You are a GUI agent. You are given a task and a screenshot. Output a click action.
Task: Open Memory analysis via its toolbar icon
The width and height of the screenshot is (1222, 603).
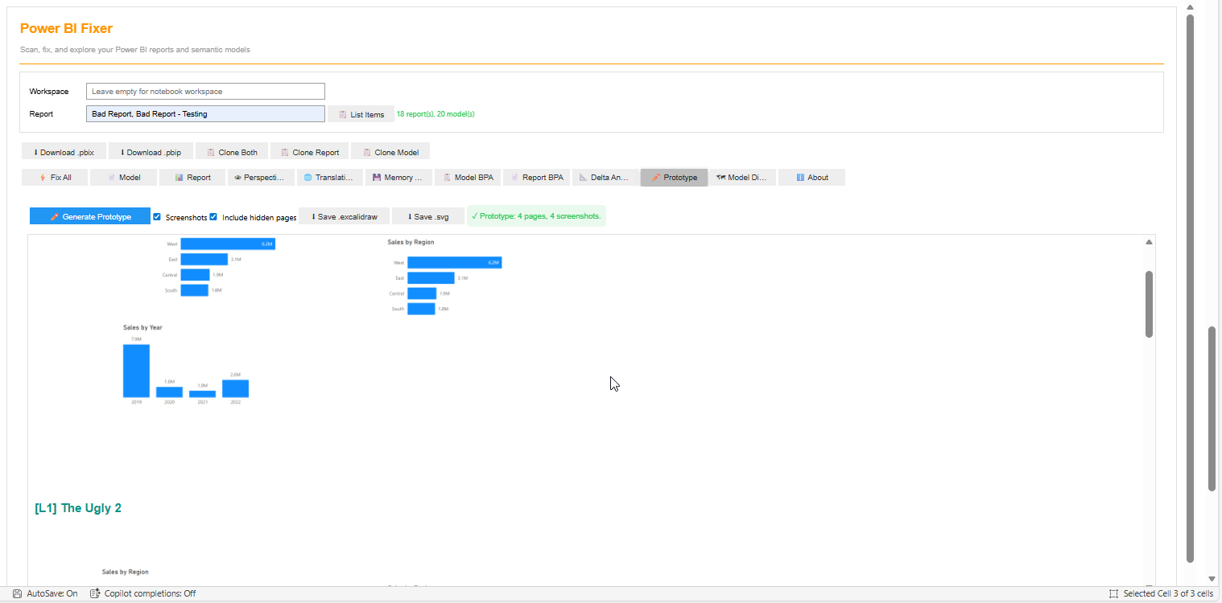click(376, 177)
